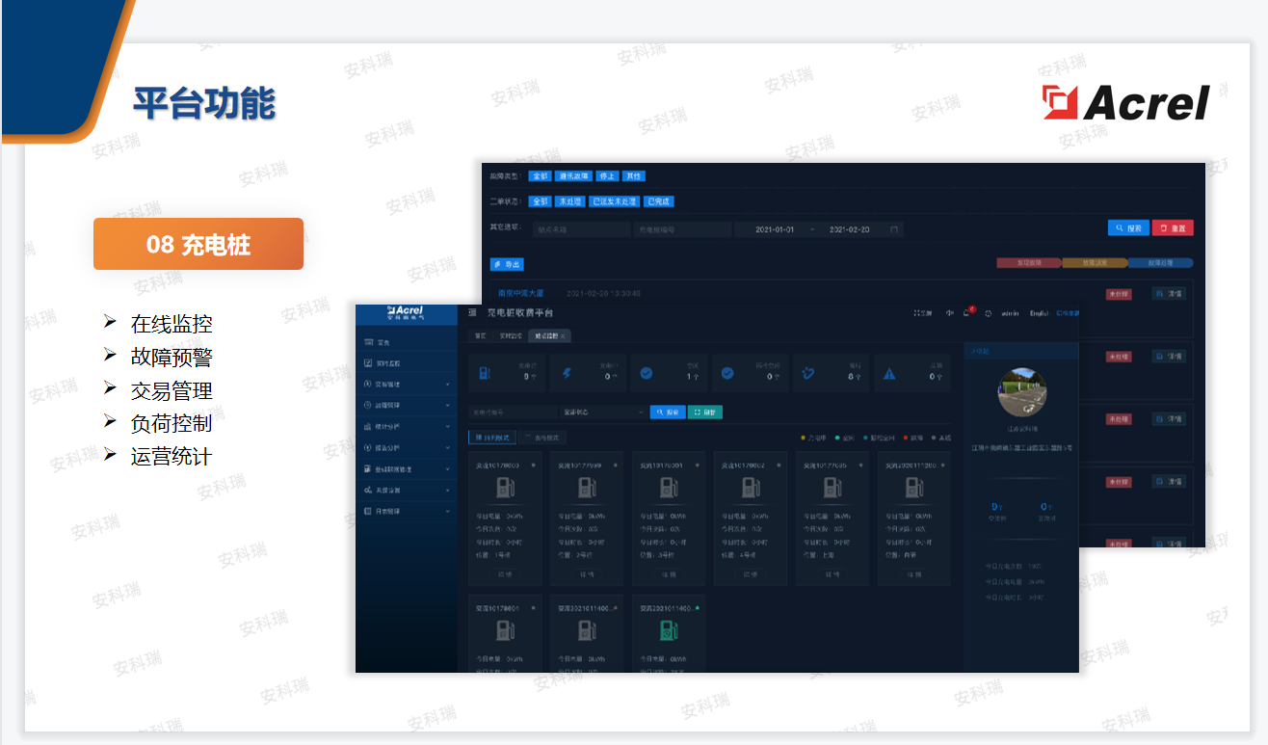Viewport: 1268px width, 745px height.
Task: Expand 统计分析 sidebar menu chevron
Action: 448,427
